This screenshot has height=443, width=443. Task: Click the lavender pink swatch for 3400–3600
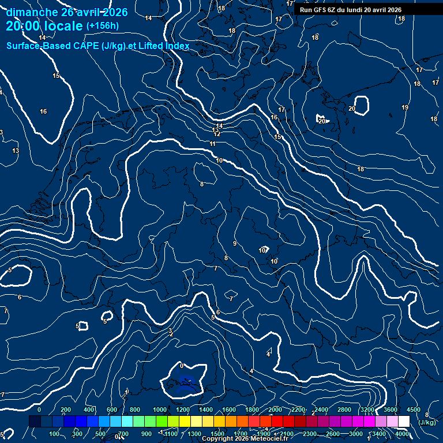pyautogui.click(x=381, y=421)
